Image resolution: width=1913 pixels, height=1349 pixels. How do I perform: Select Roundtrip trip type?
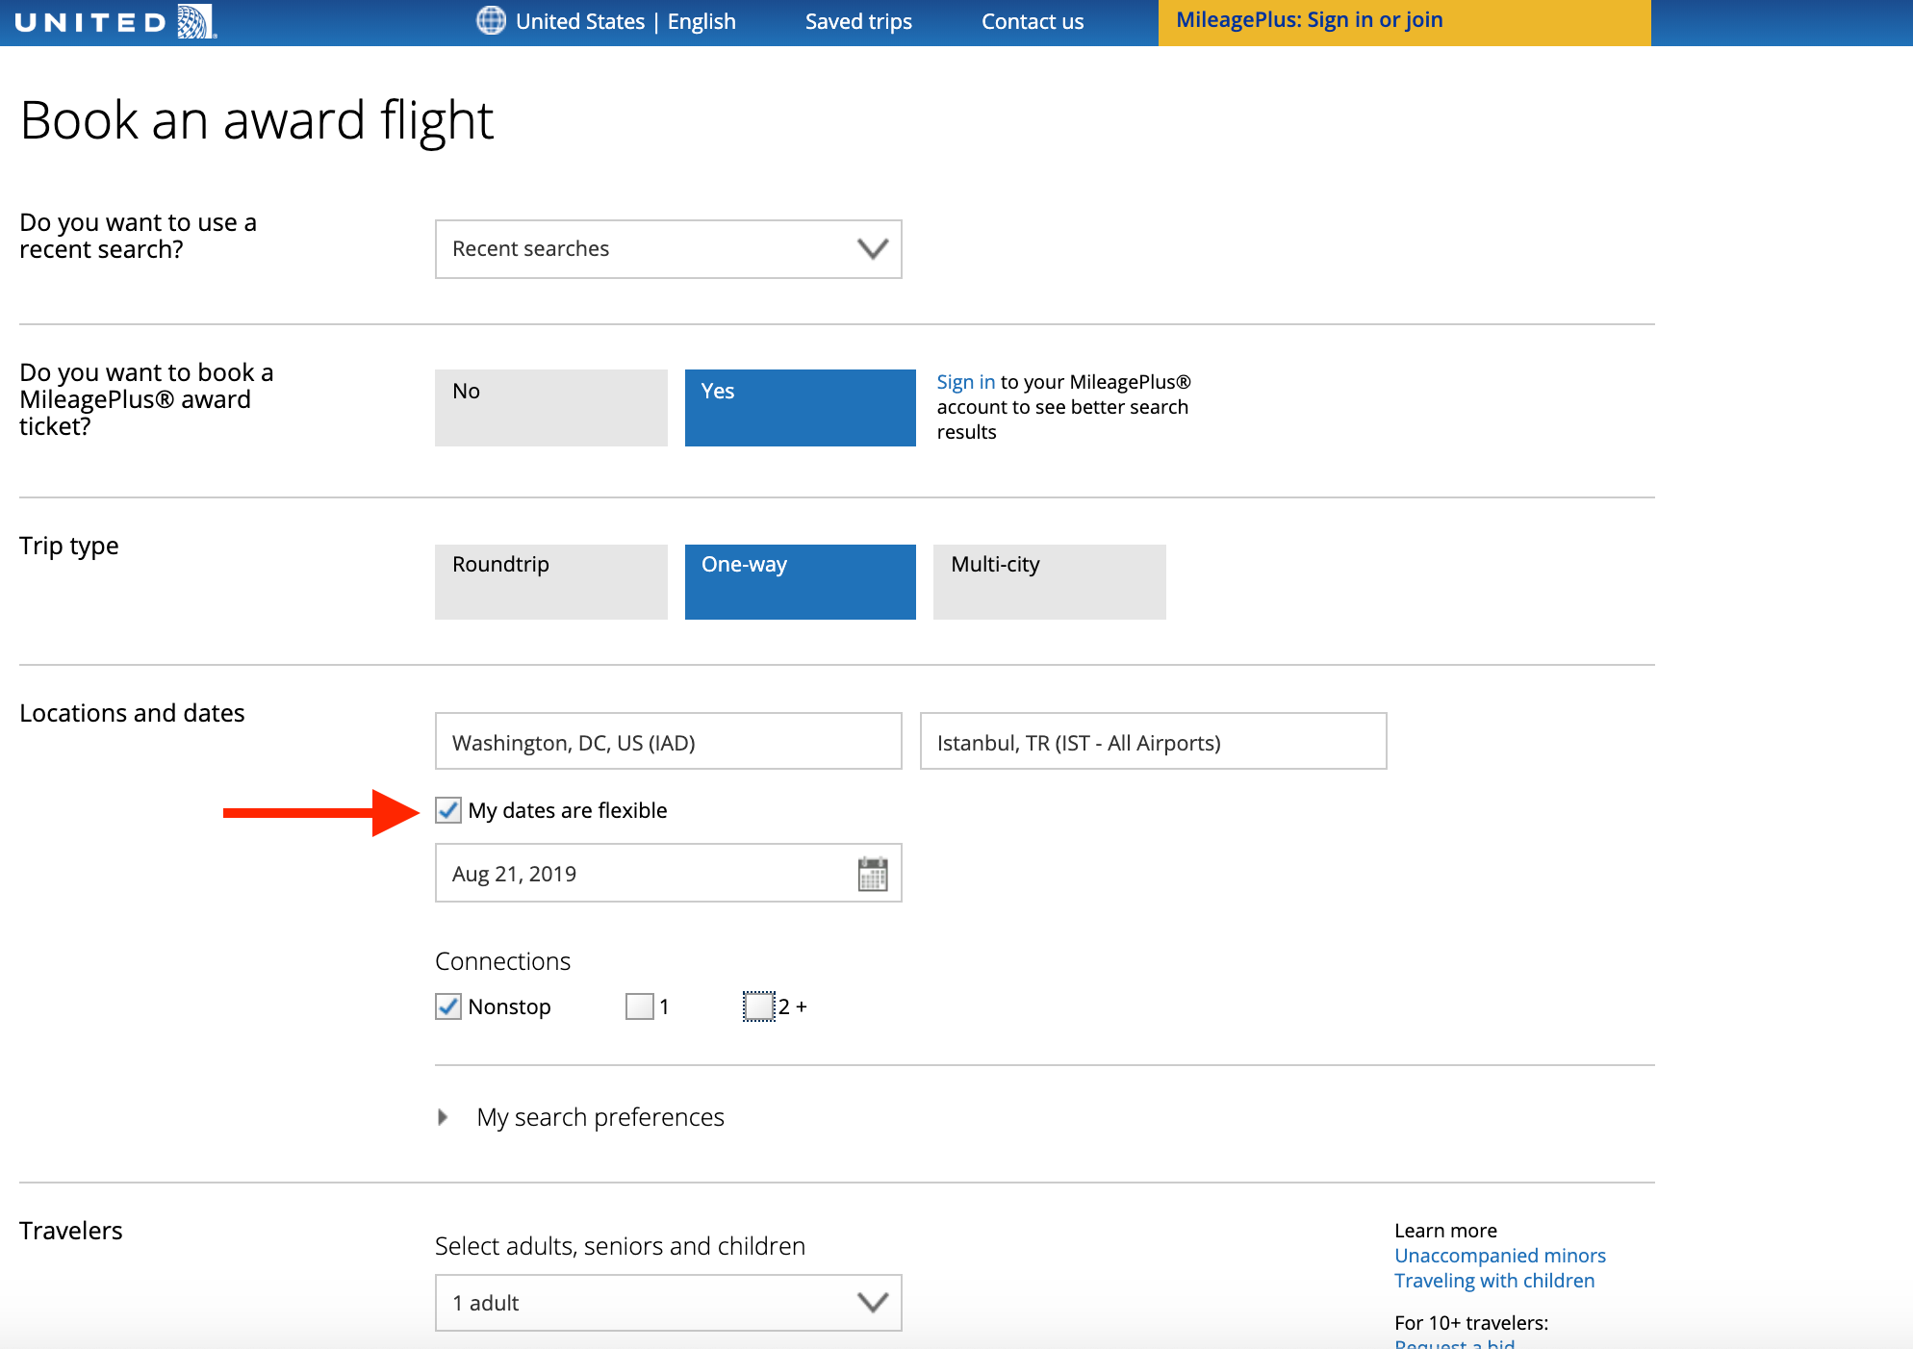(550, 581)
